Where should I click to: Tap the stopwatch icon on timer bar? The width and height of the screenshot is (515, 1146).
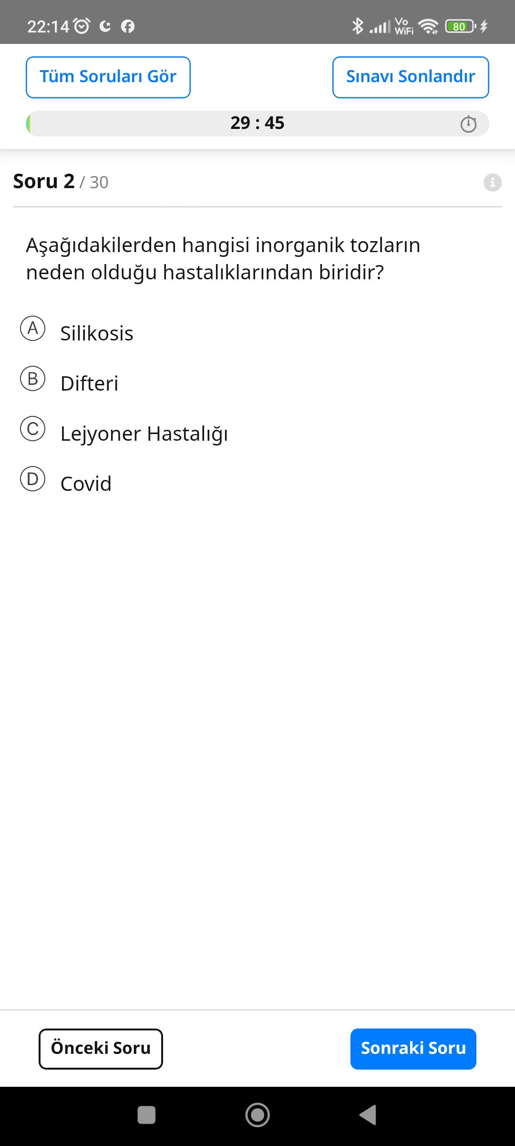click(468, 124)
